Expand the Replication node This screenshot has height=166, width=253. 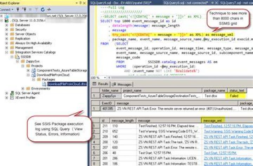(x=7, y=39)
